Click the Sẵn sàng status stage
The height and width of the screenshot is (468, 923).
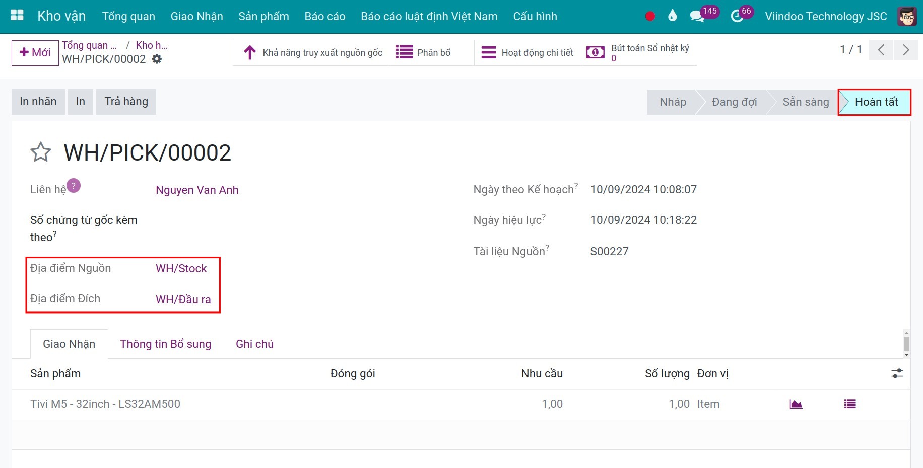(x=805, y=102)
